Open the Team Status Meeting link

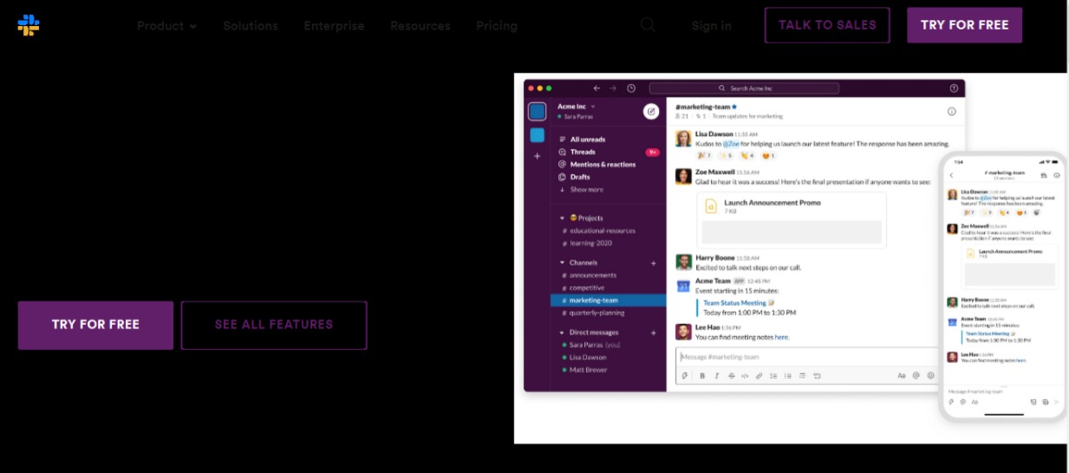pyautogui.click(x=734, y=303)
